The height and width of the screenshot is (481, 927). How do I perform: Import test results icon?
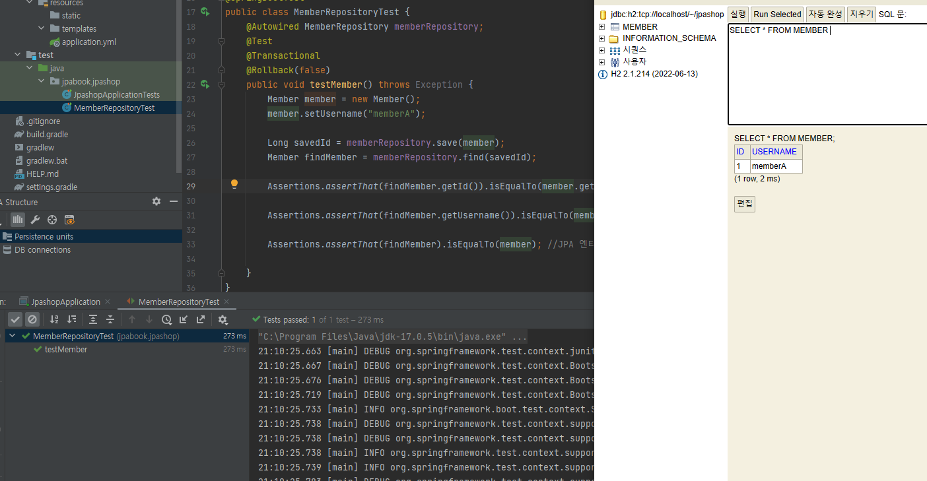(x=184, y=319)
